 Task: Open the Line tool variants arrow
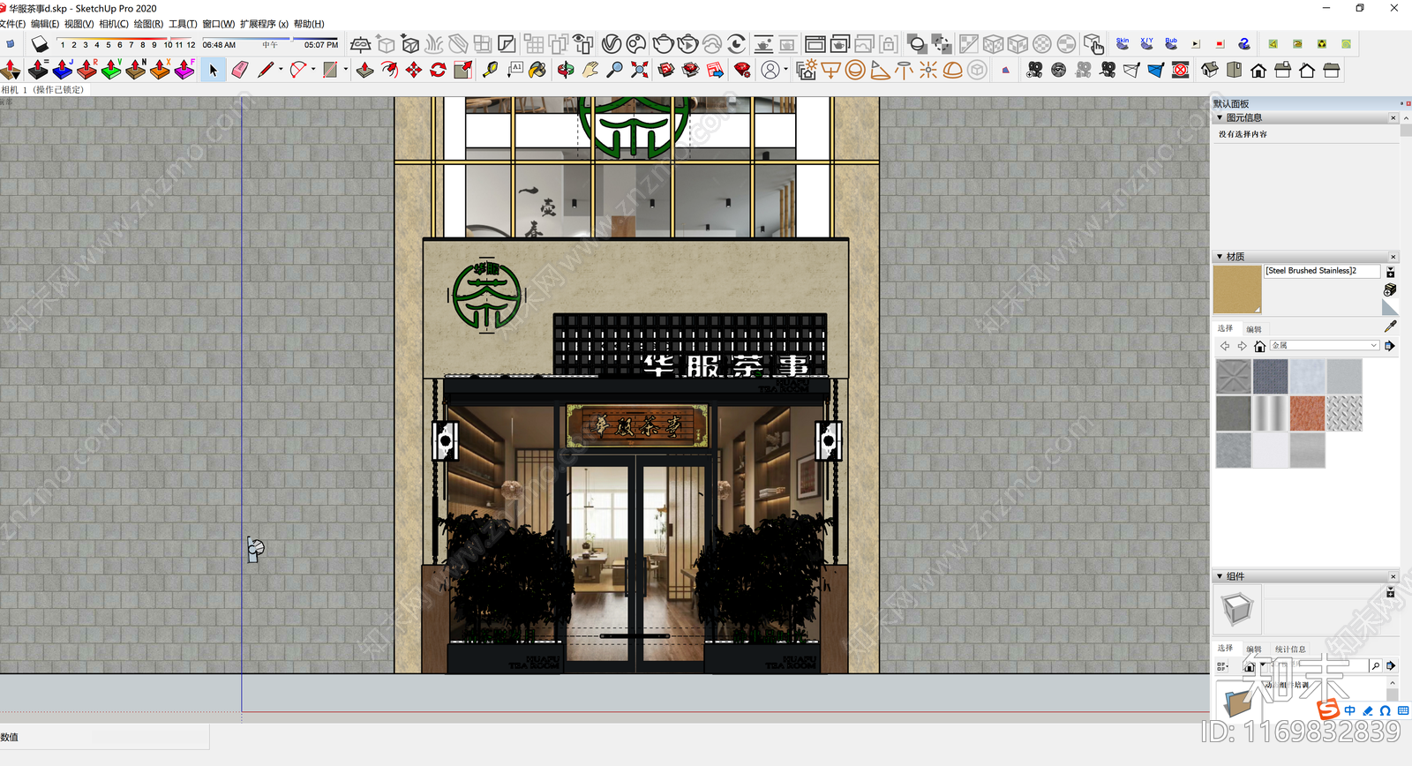[x=281, y=70]
